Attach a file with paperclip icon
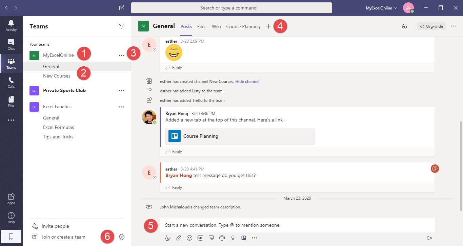This screenshot has width=463, height=246. click(x=178, y=238)
